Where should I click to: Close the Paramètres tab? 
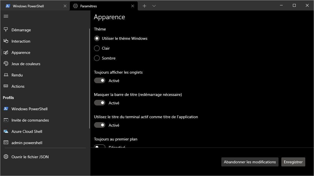pos(132,6)
